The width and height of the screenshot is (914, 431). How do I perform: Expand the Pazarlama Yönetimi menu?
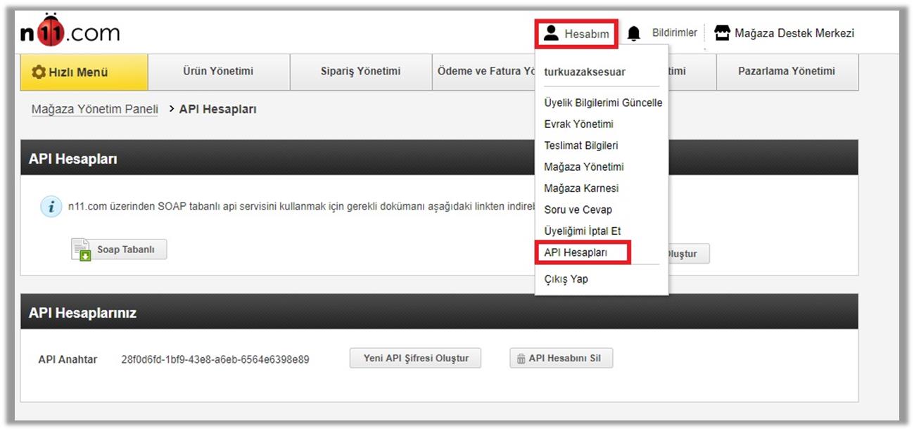click(x=787, y=72)
